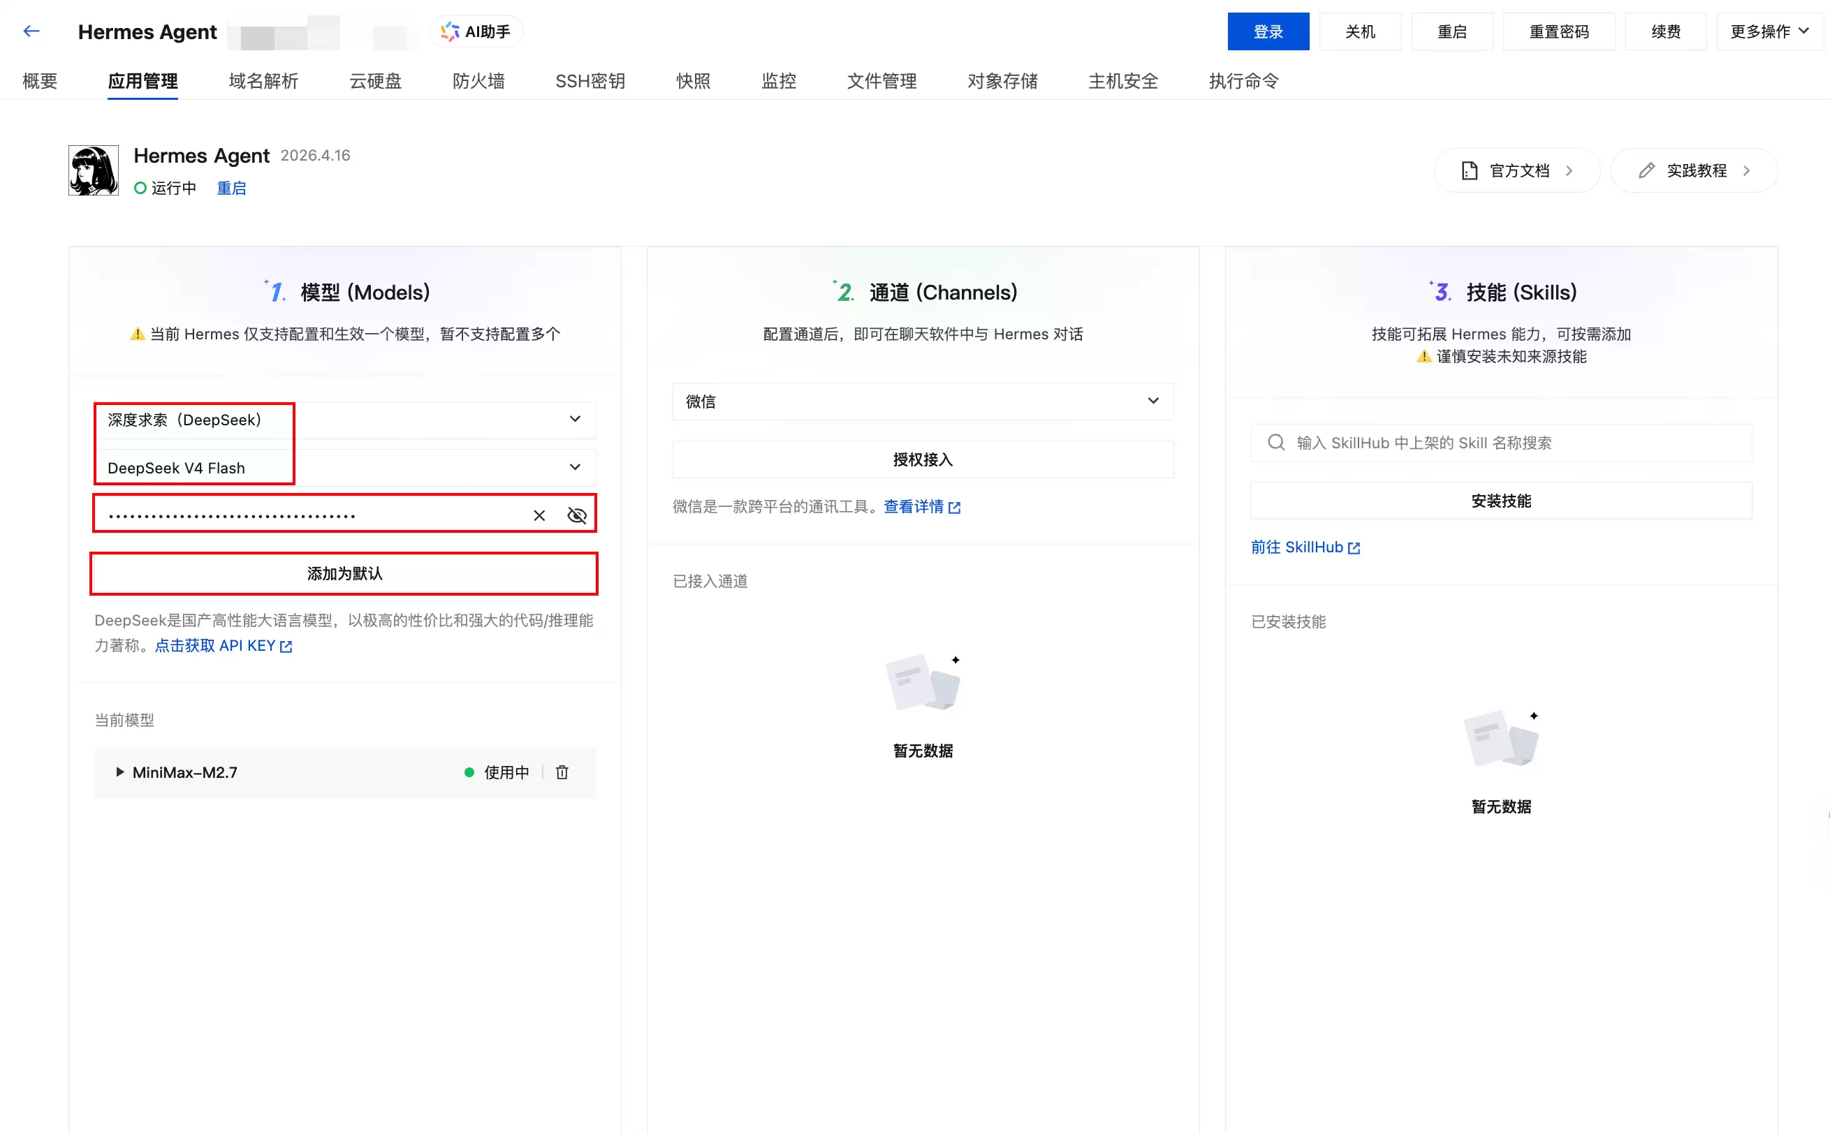Open the 微信 channel dropdown
The image size is (1830, 1134).
(x=923, y=402)
